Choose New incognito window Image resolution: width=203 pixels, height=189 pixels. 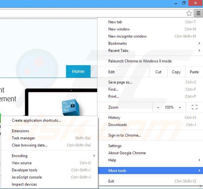pyautogui.click(x=150, y=36)
